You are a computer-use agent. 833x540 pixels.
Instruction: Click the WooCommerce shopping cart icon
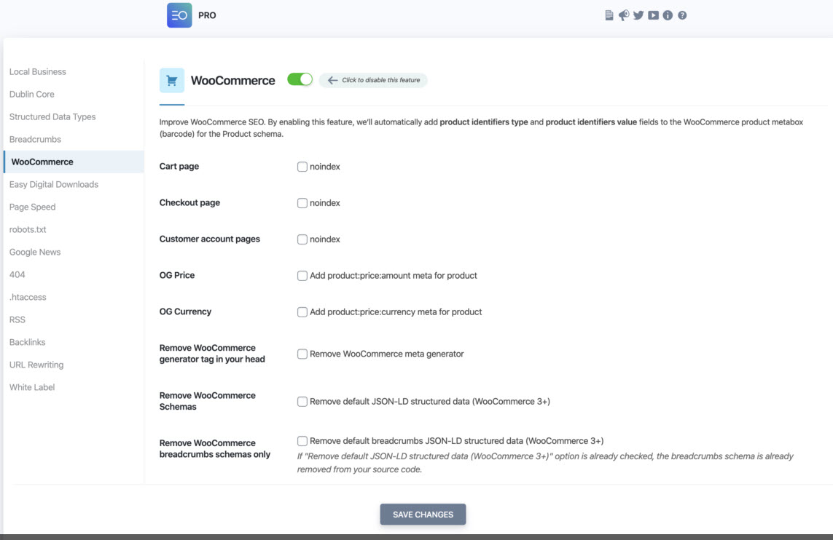172,81
